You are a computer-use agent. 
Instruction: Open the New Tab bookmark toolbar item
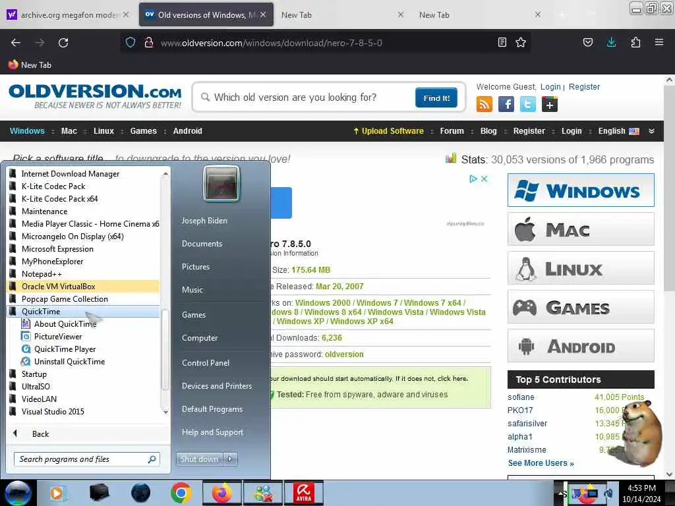tap(30, 65)
